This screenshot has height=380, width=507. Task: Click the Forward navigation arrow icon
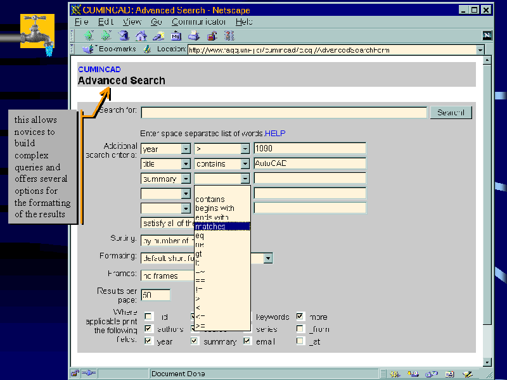[106, 35]
